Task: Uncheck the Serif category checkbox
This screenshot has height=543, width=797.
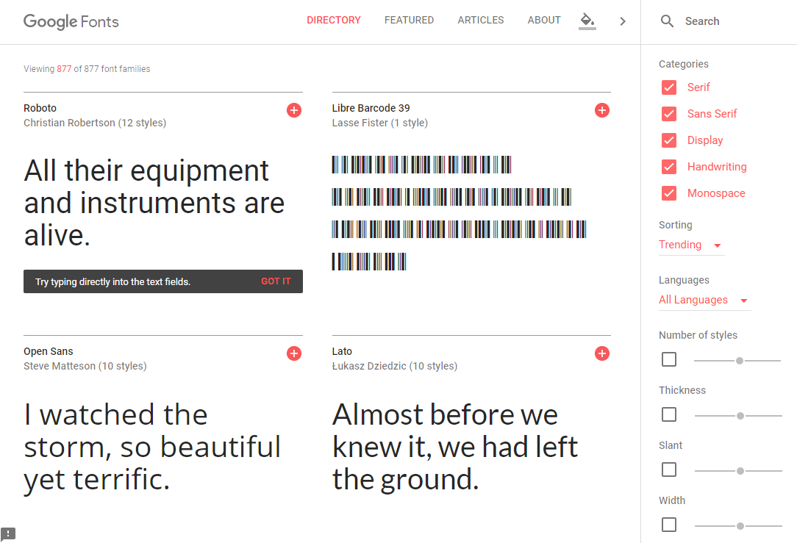Action: (x=669, y=87)
